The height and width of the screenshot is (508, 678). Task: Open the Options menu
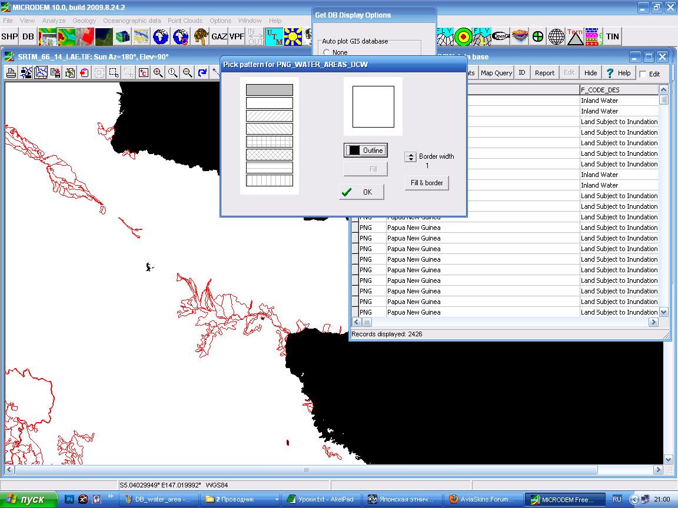pos(221,21)
